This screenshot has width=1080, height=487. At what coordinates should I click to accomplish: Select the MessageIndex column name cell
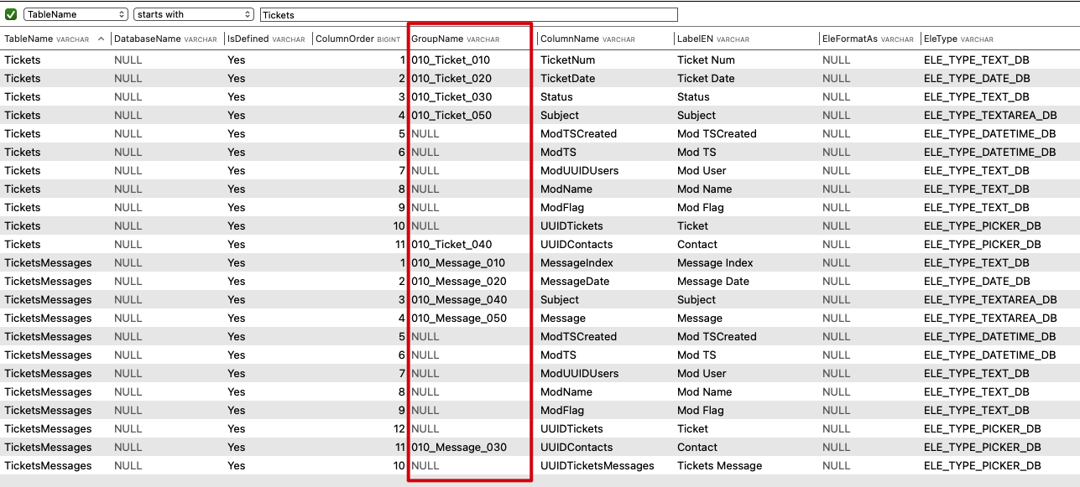point(577,263)
